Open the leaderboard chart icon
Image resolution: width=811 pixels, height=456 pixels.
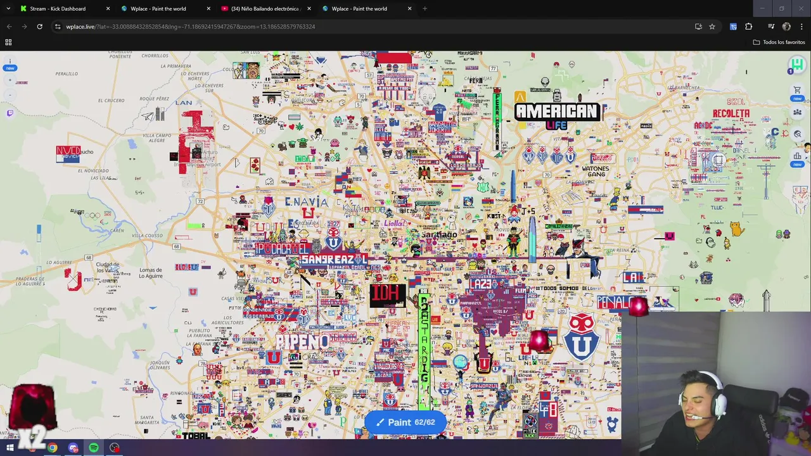[x=798, y=156]
